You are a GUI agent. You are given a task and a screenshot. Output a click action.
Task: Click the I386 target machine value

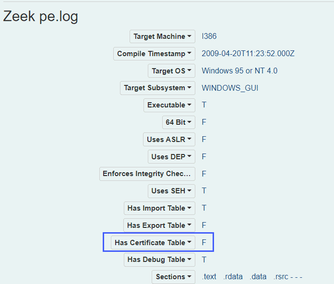pos(210,36)
